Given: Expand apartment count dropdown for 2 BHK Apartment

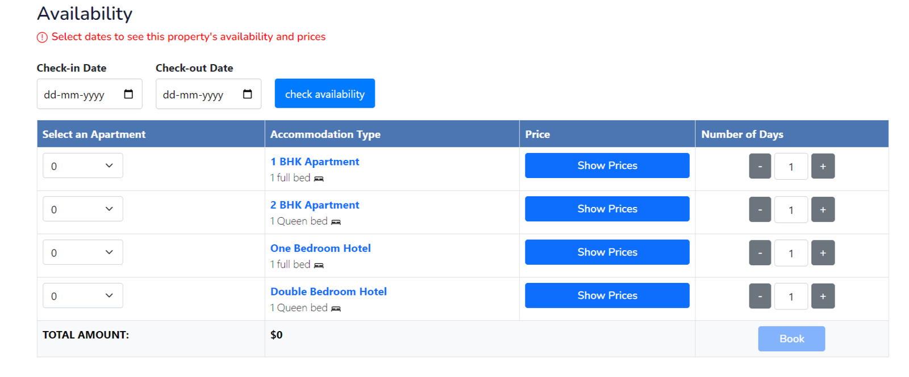Looking at the screenshot, I should pos(83,209).
